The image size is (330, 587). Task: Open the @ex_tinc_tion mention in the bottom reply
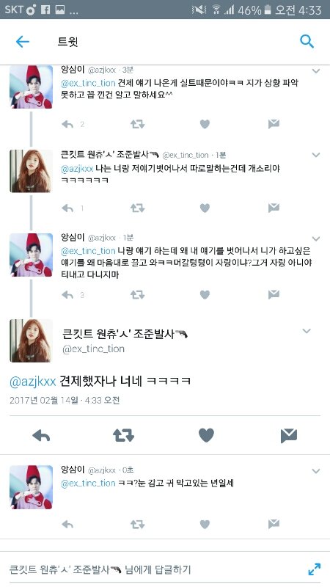88,483
